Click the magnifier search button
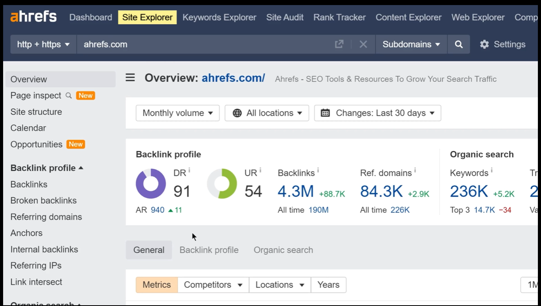 pyautogui.click(x=459, y=44)
